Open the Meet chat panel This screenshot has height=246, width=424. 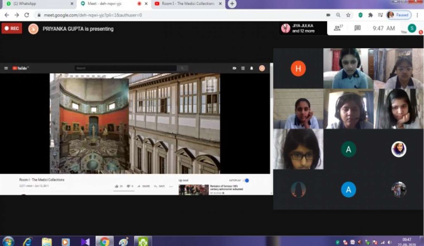pyautogui.click(x=357, y=28)
